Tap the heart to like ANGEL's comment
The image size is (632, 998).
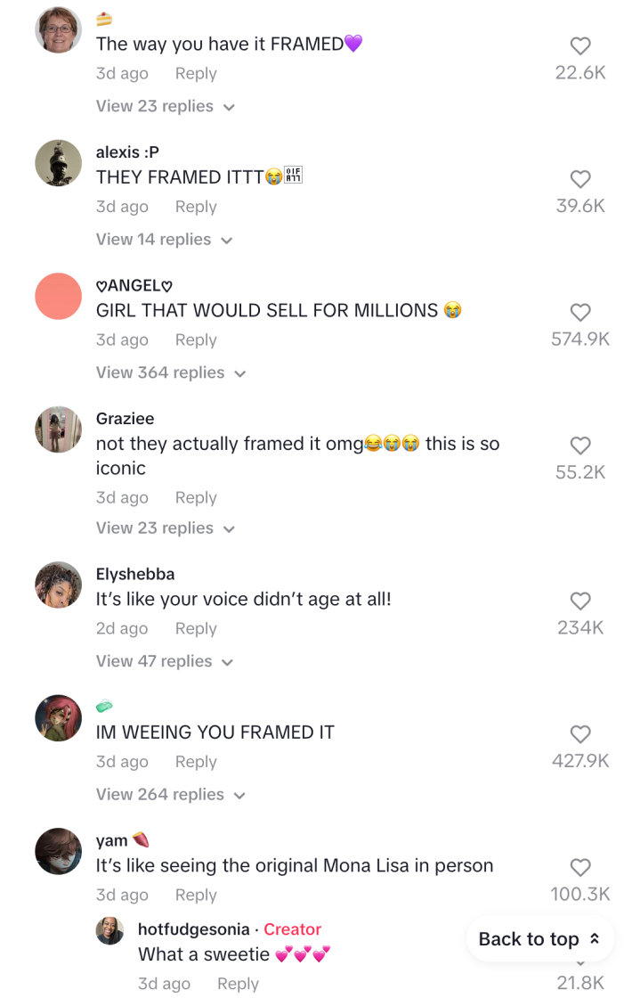580,312
